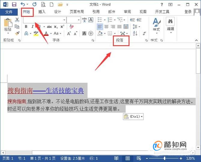Toggle character shading (gray A)
The image size is (201, 162).
pos(84,34)
